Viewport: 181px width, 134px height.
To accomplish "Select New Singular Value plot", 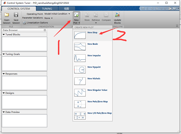I will (x=92, y=92).
